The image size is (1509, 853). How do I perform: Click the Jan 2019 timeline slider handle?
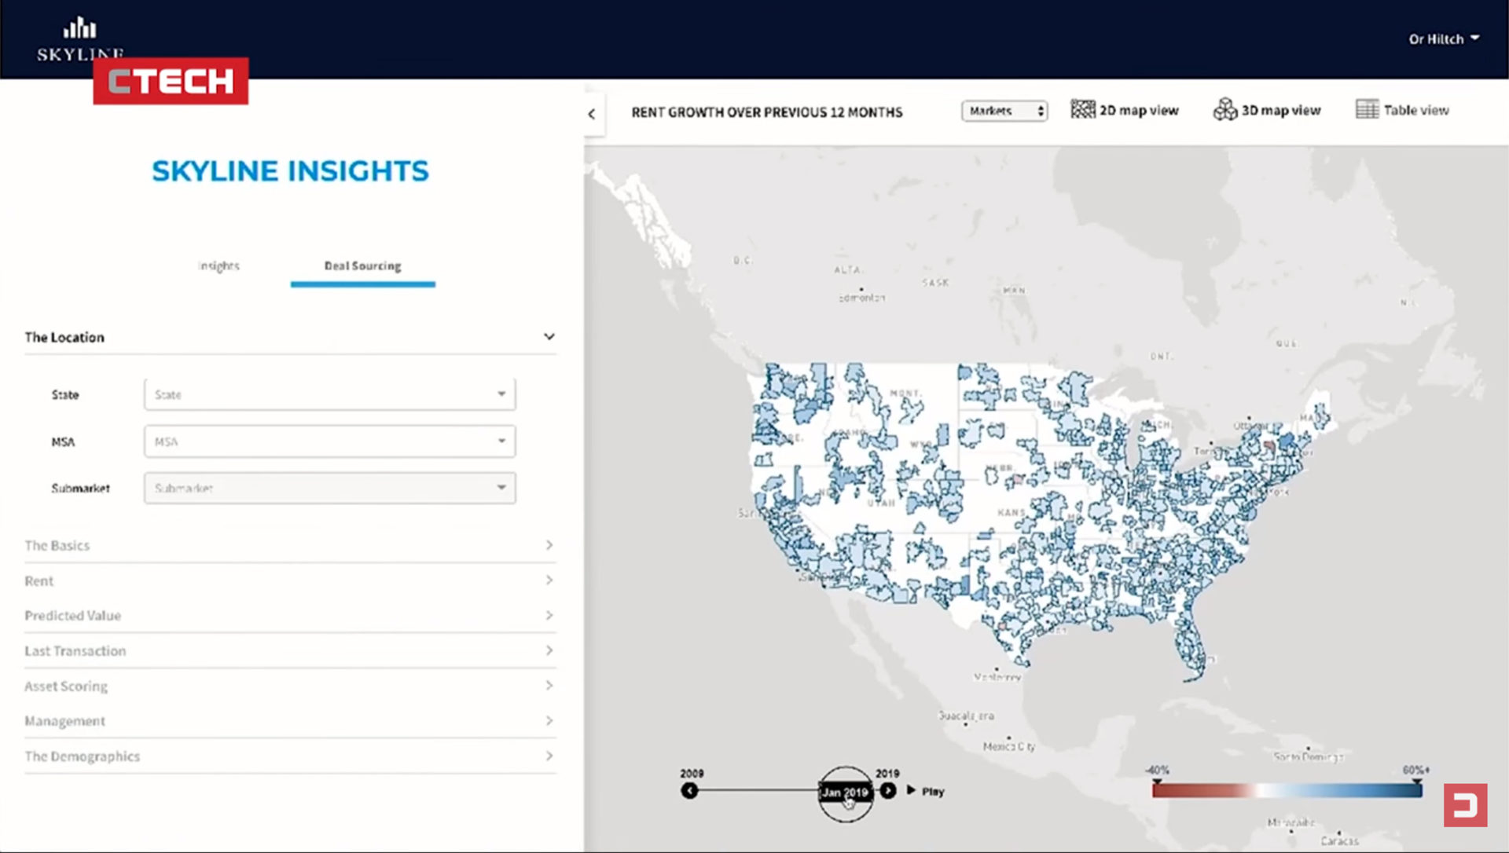click(845, 793)
